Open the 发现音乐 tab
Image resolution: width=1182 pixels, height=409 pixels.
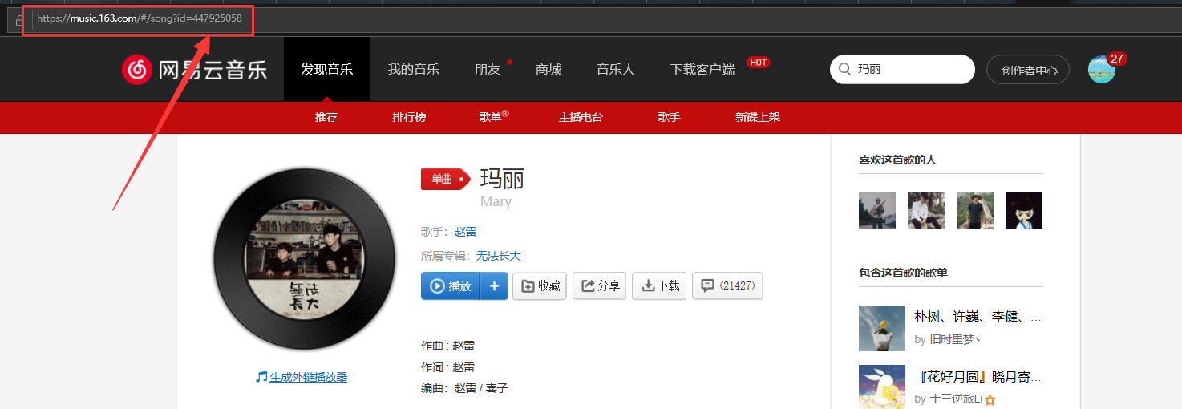coord(327,69)
